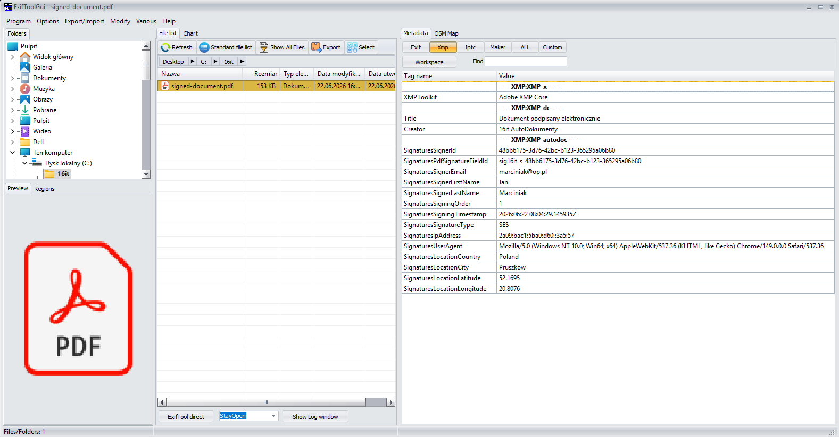Click the Show All Files icon

click(x=264, y=47)
